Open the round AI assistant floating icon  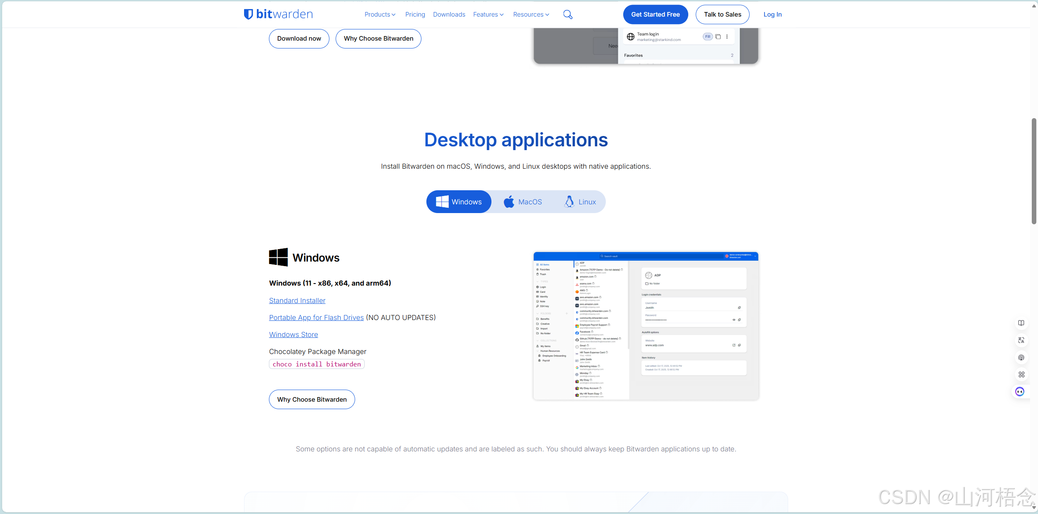(1020, 392)
